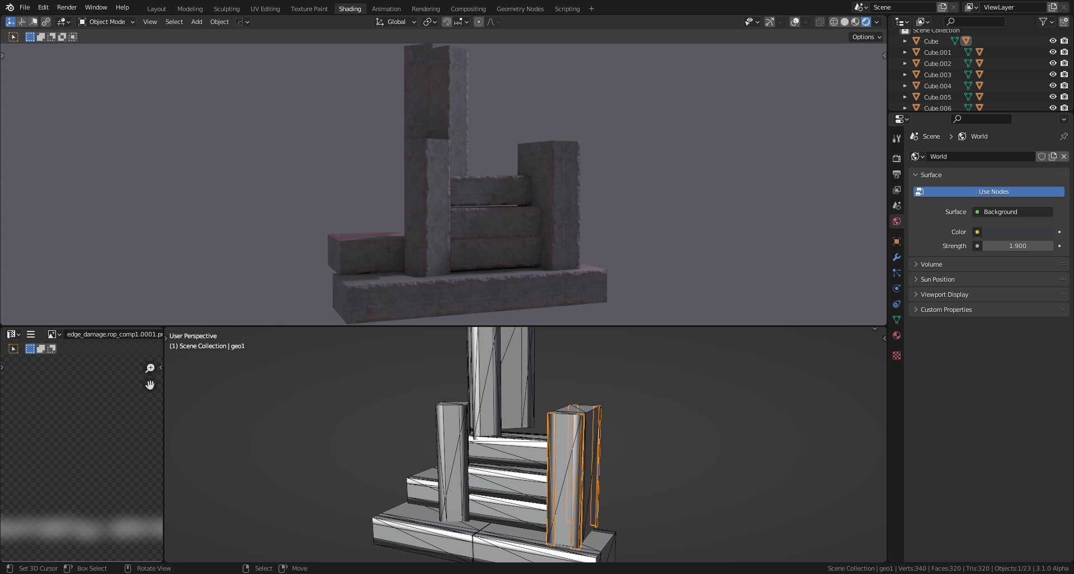Toggle proportional editing in header
The height and width of the screenshot is (574, 1074).
pyautogui.click(x=479, y=22)
